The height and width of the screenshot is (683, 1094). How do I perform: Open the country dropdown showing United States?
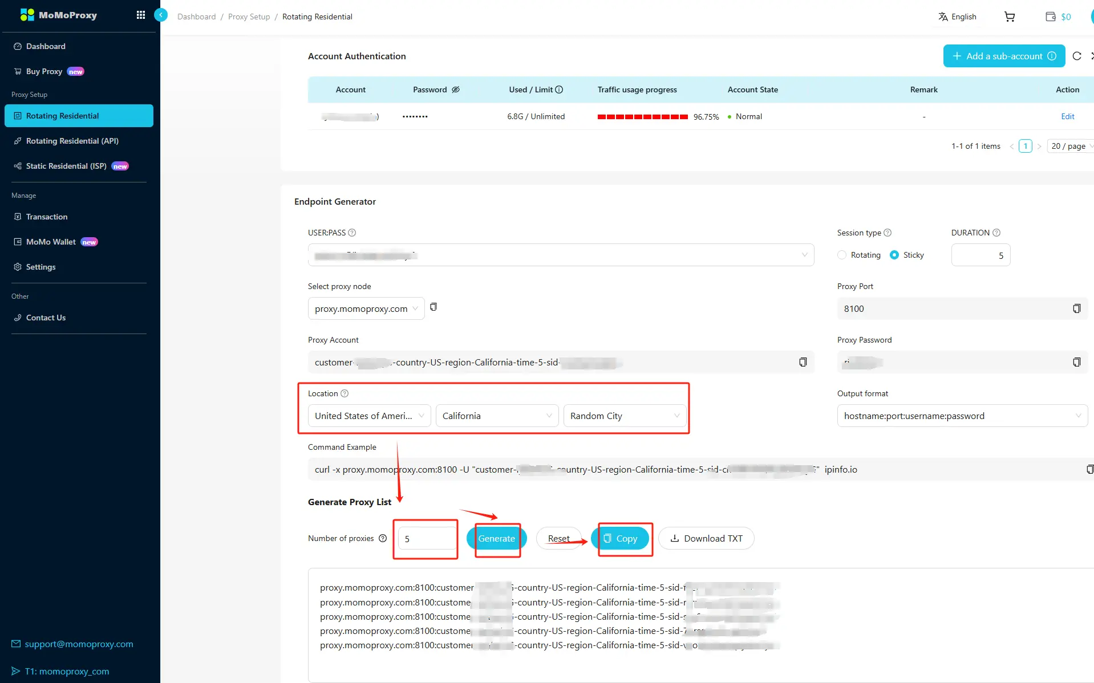click(370, 416)
